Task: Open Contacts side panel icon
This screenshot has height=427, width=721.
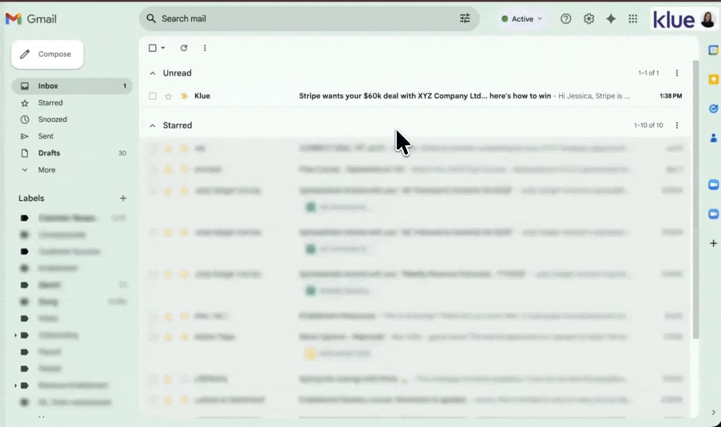Action: tap(713, 138)
